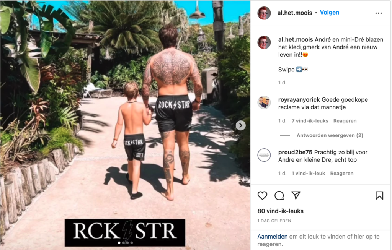392x250 pixels.
Task: View the 7 vind-ik-leuks on comment
Action: tap(310, 121)
